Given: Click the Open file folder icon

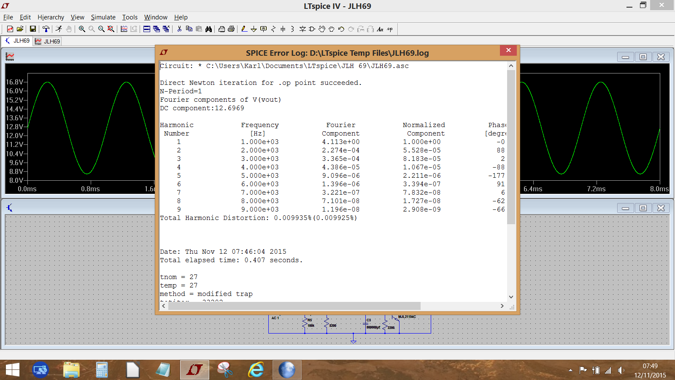Looking at the screenshot, I should click(20, 29).
